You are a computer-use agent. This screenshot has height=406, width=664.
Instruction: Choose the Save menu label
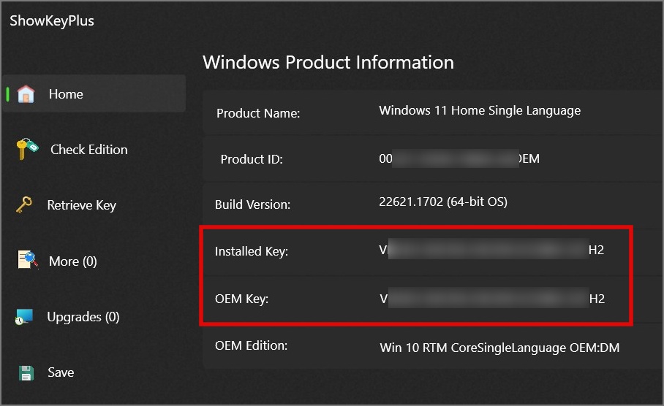click(61, 372)
